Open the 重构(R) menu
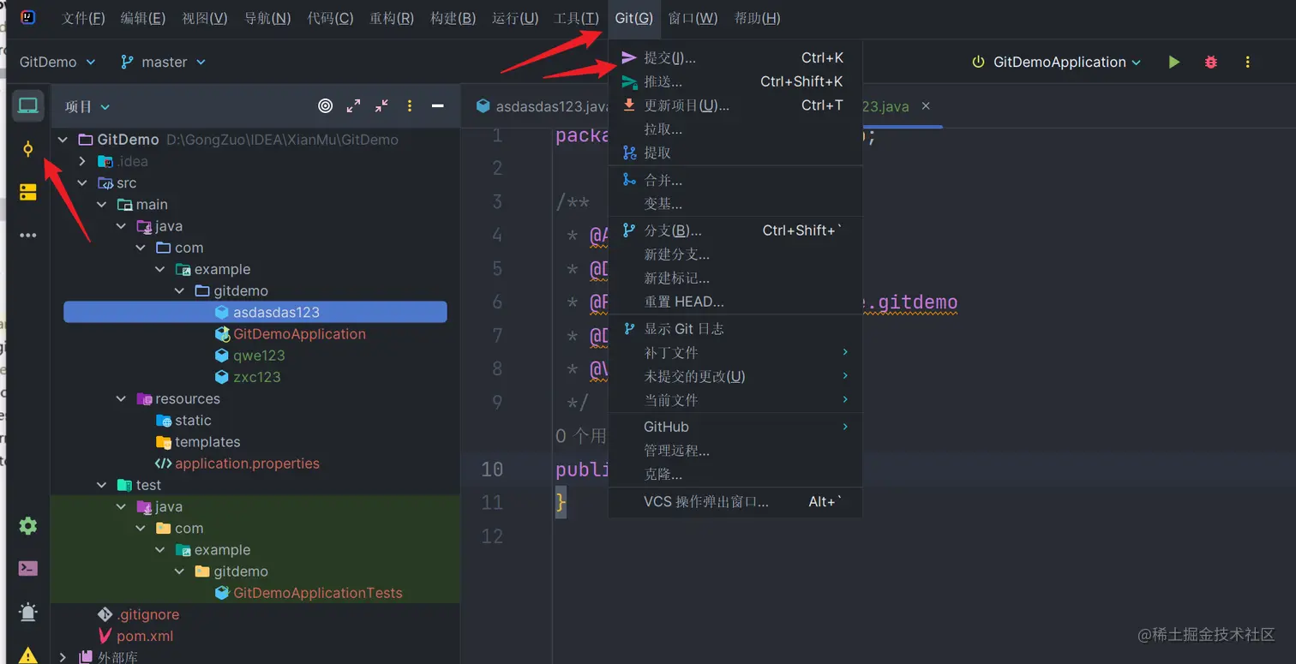This screenshot has width=1296, height=664. click(x=392, y=18)
